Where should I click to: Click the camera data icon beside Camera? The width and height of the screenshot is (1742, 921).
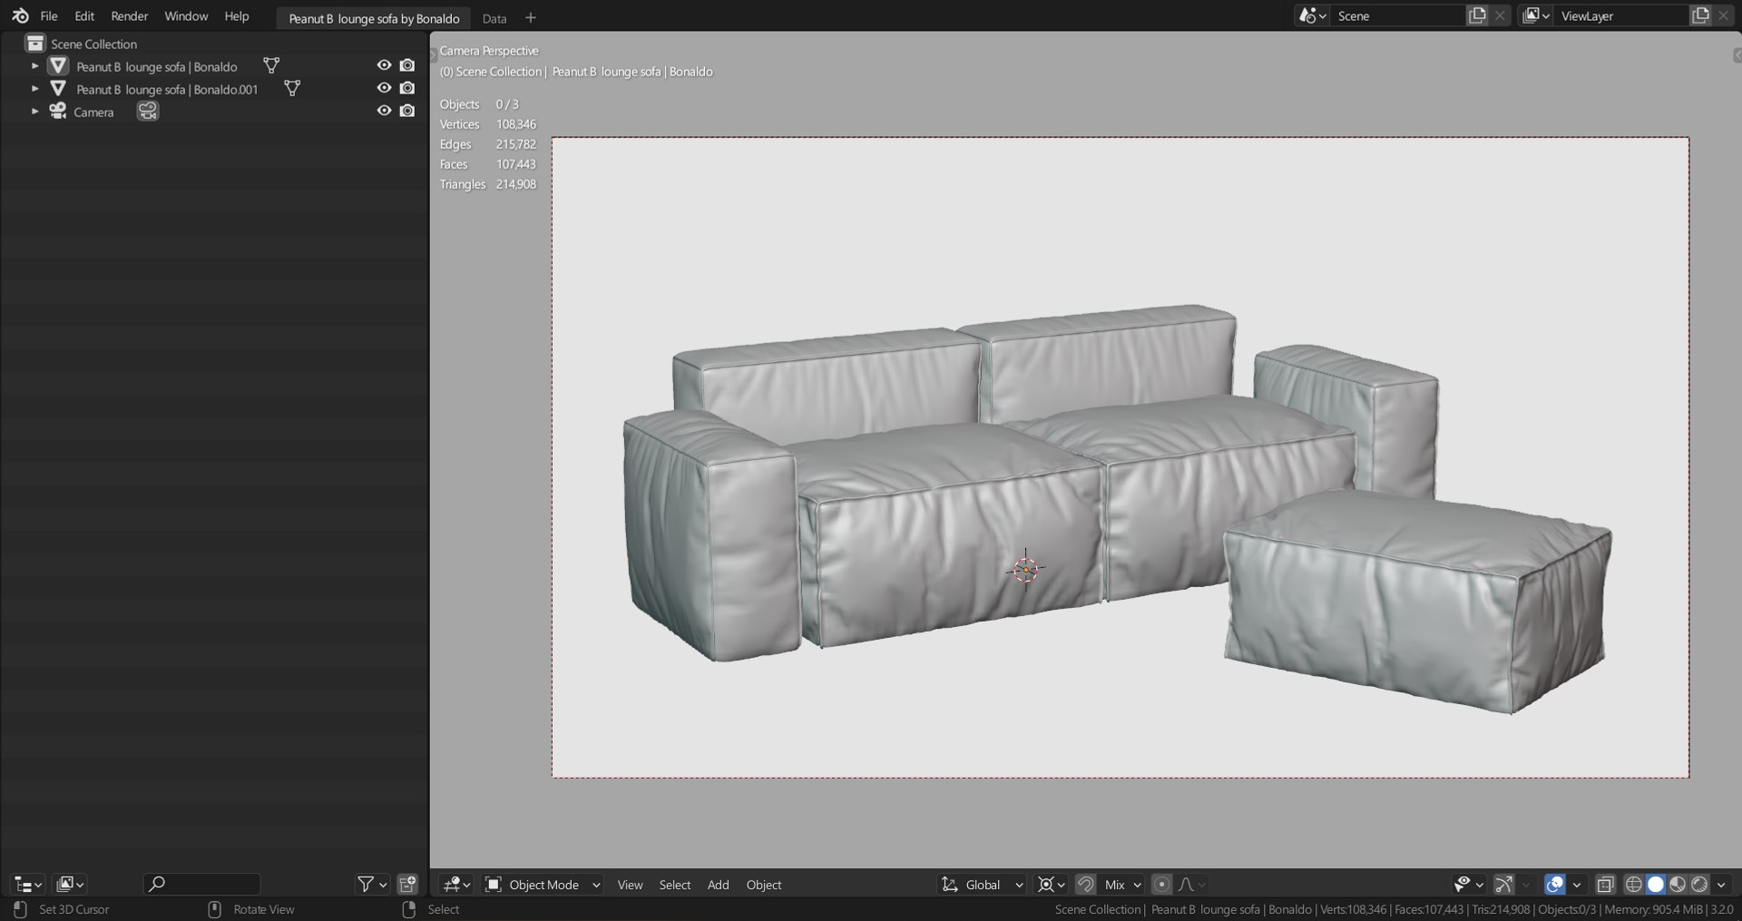coord(147,111)
